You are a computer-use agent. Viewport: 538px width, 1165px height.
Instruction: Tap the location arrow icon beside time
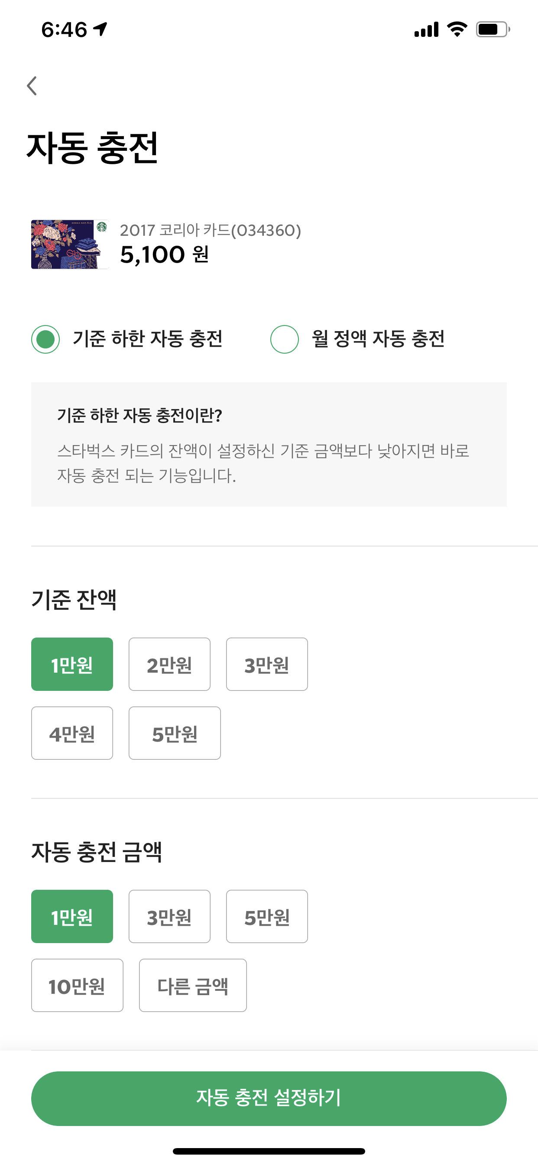pyautogui.click(x=100, y=29)
